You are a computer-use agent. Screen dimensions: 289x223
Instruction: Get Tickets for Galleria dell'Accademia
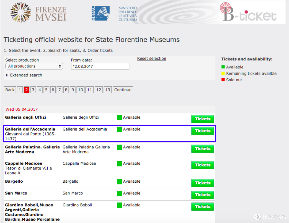tap(202, 131)
